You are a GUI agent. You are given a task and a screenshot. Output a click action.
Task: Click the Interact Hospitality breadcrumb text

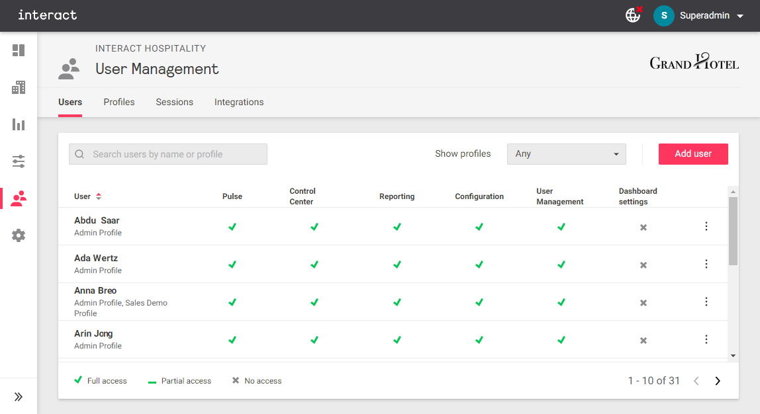(x=150, y=48)
